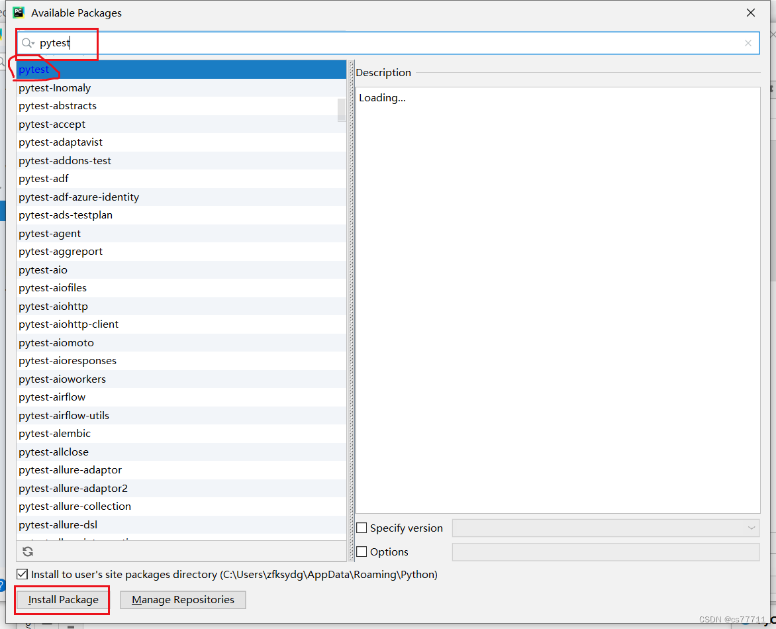
Task: Enable the Options checkbox
Action: click(362, 552)
